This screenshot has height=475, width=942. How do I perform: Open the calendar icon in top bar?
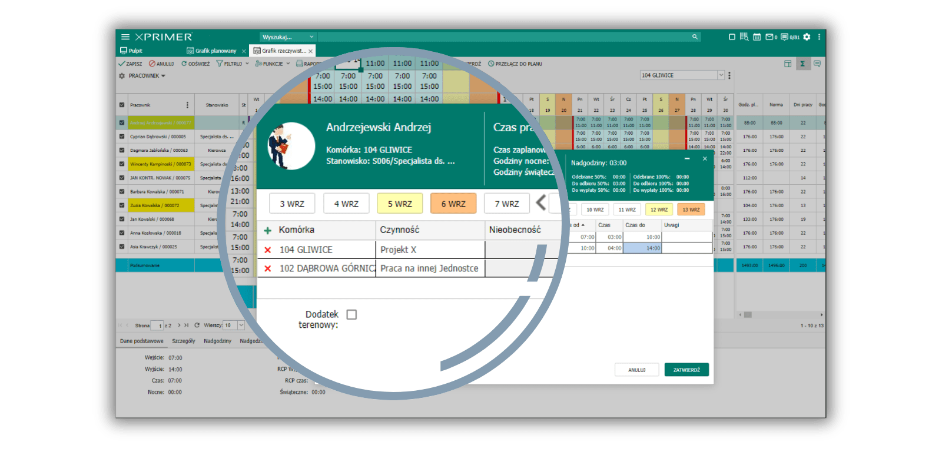tap(757, 37)
